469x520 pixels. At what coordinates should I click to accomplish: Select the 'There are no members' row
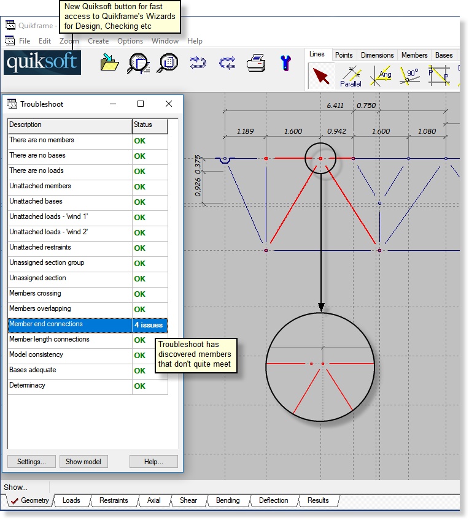pos(88,141)
